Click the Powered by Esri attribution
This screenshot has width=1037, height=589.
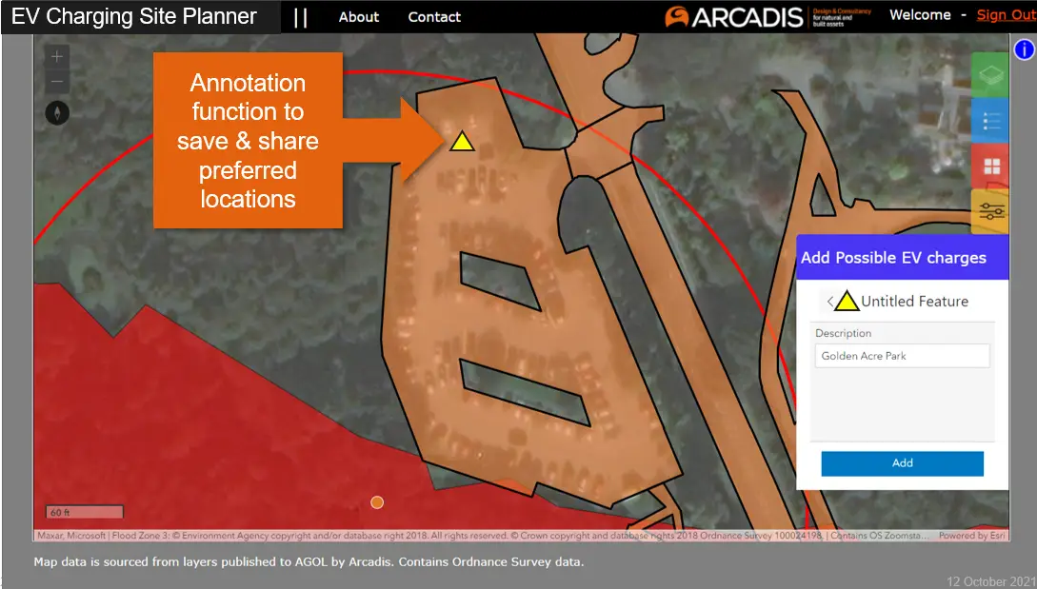pyautogui.click(x=972, y=536)
